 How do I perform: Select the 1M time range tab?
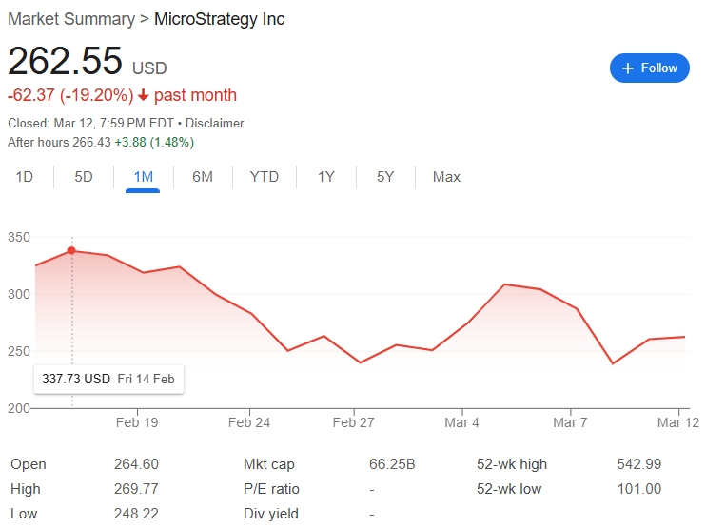click(143, 177)
